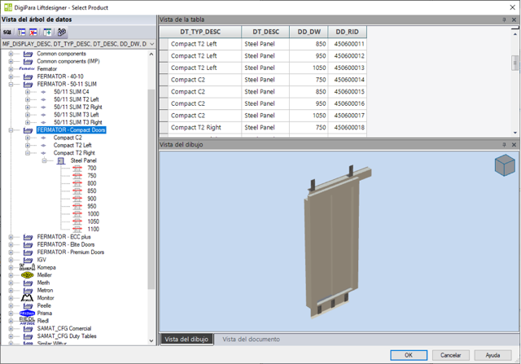
Task: Click the remove field icon with red X
Action: [33, 33]
